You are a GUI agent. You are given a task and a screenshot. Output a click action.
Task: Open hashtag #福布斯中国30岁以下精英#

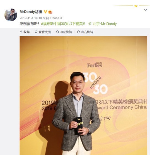click(x=63, y=24)
